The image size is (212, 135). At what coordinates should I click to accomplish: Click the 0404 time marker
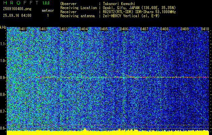[84, 29]
